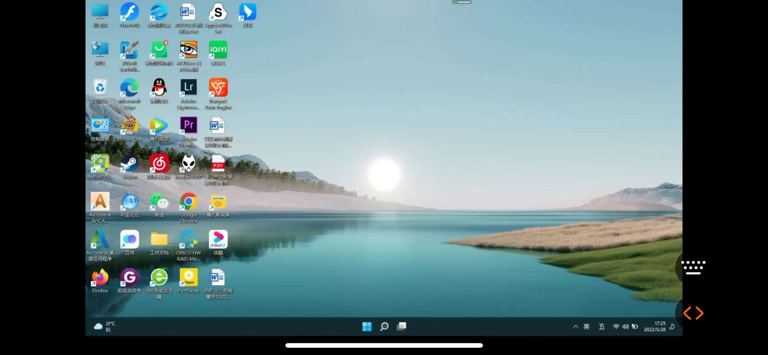Open the speaker volume control

625,327
